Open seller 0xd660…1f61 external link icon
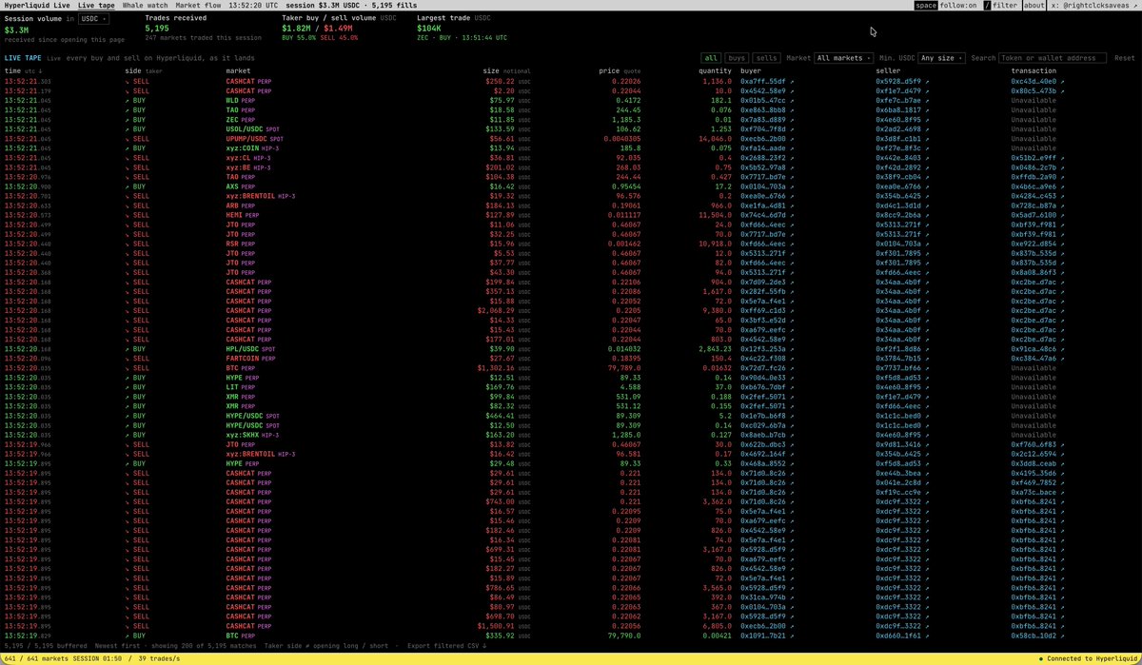Screen dimensions: 1142x665 [x=926, y=635]
